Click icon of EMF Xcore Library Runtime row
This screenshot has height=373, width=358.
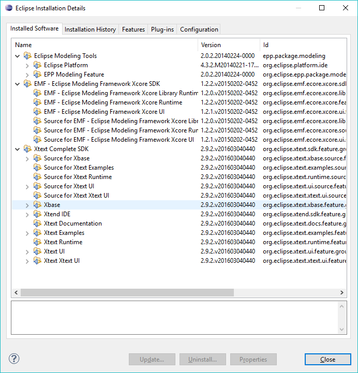37,93
